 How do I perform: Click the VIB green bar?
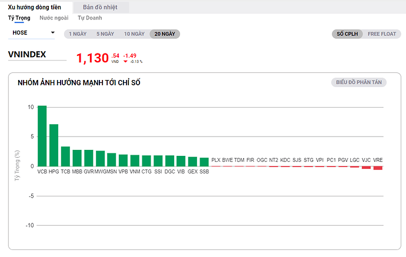[181, 161]
